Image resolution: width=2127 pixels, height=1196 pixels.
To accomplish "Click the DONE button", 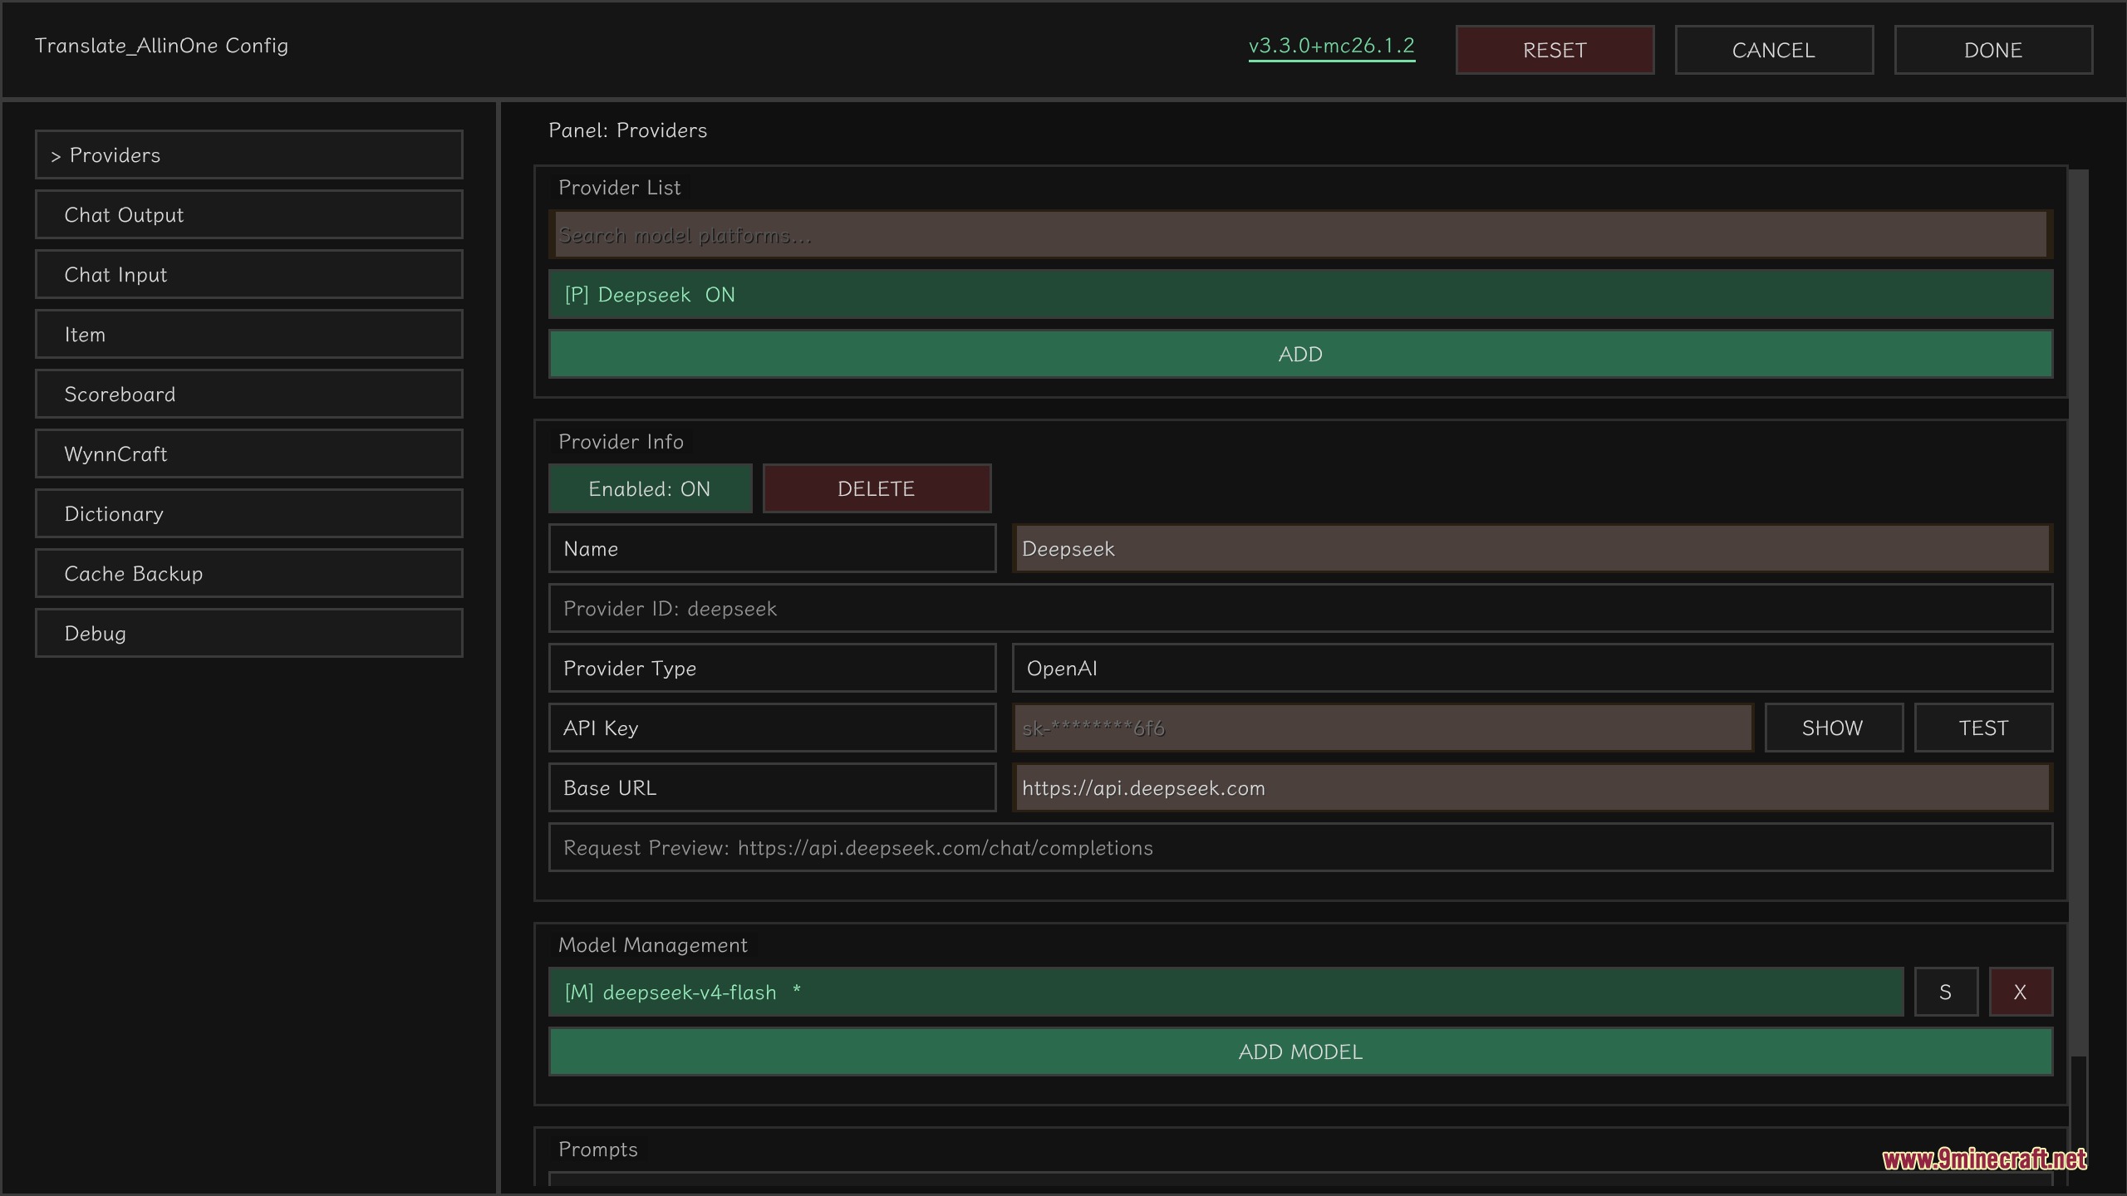I will coord(1993,50).
